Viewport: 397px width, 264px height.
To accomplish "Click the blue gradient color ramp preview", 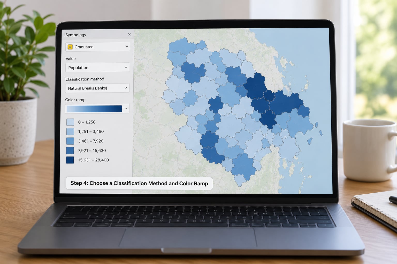I will coord(94,109).
